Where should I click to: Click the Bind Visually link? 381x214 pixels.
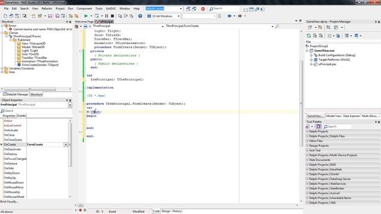coord(10,202)
